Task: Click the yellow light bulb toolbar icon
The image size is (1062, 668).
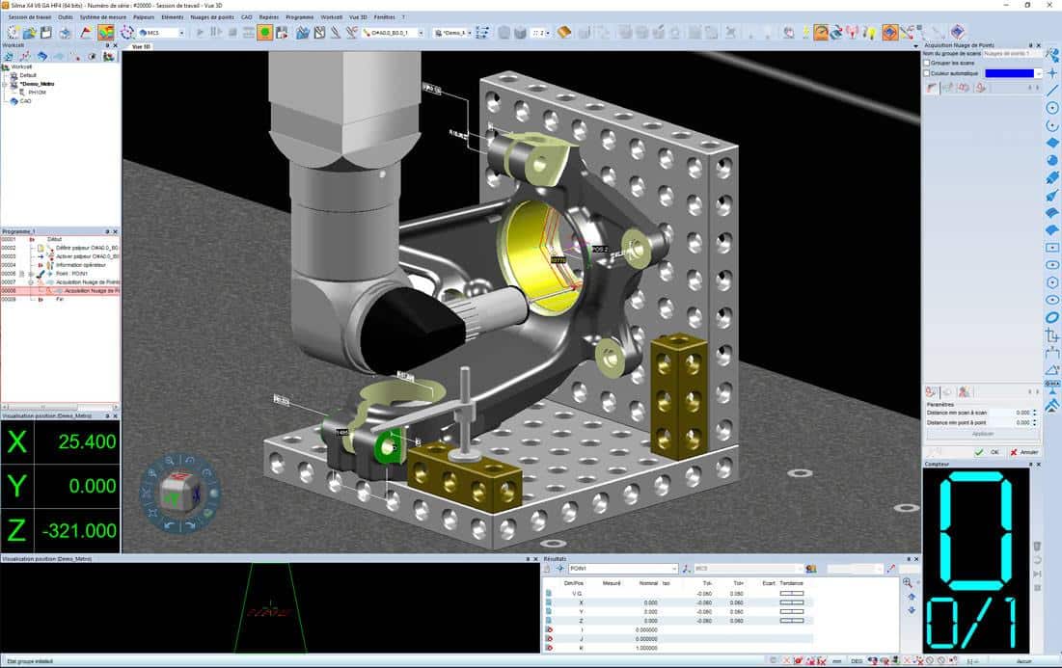Action: coord(869,33)
